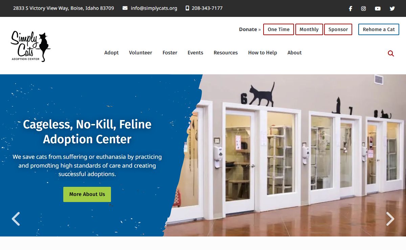Click the email envelope icon
Screen dimensions: 406x250
125,8
